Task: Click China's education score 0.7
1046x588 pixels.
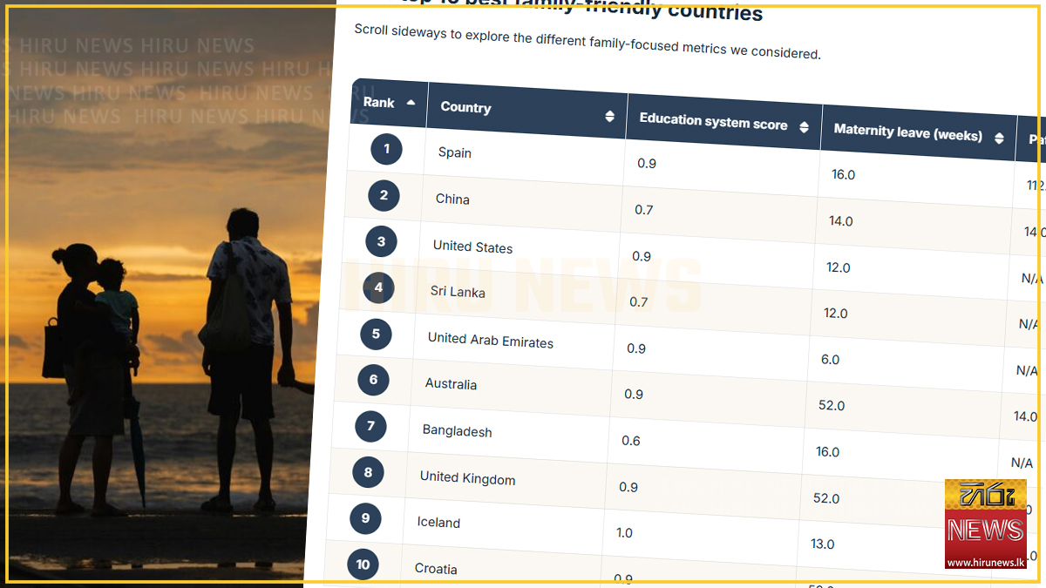Action: coord(644,209)
